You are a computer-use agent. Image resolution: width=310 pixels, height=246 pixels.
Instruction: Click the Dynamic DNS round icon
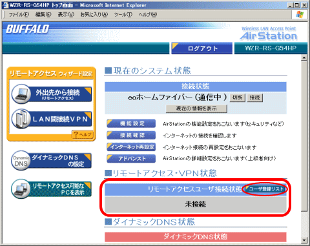[x=21, y=161]
